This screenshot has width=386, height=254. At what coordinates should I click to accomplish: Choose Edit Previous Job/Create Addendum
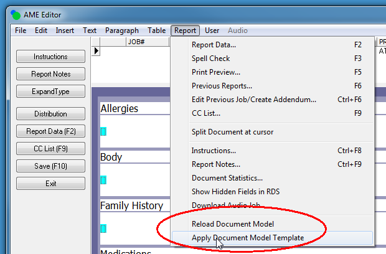253,100
